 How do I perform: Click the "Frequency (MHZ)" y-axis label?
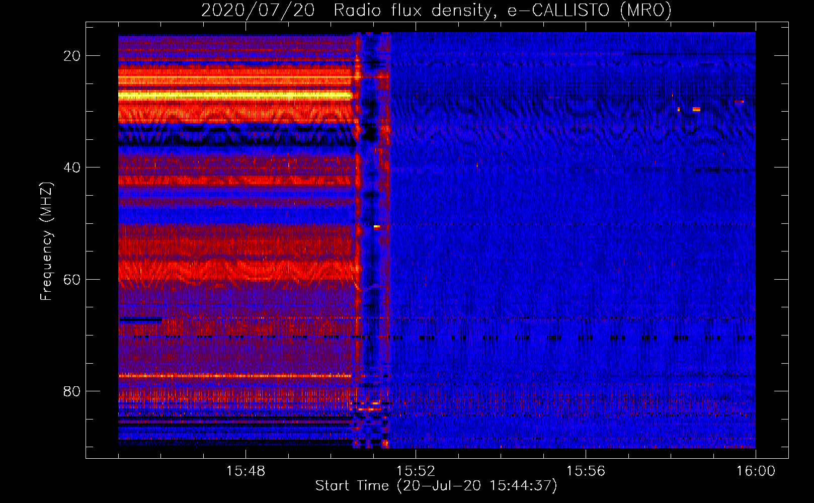(x=46, y=242)
